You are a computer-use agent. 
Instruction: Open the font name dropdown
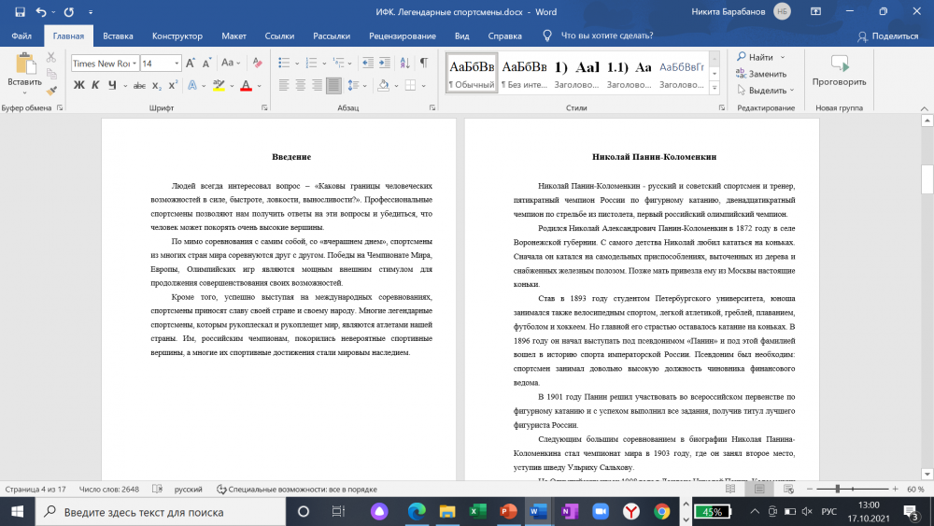[x=134, y=64]
